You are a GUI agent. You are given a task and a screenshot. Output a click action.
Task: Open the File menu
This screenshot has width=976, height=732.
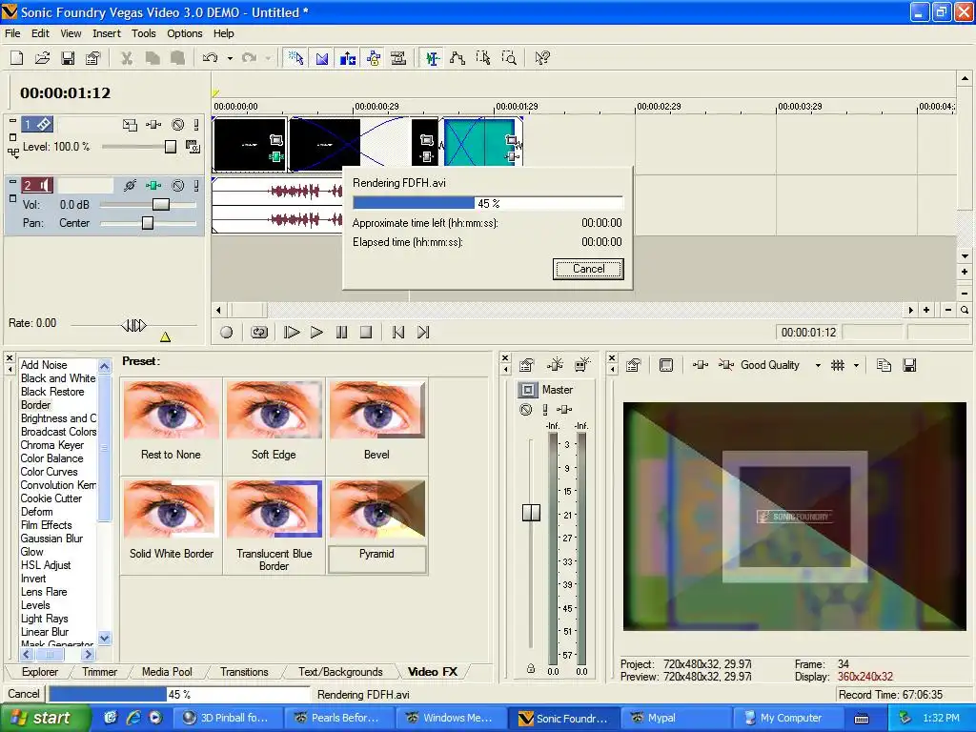(x=12, y=33)
